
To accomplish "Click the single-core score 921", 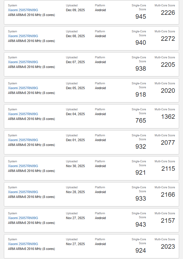I will click(140, 173).
